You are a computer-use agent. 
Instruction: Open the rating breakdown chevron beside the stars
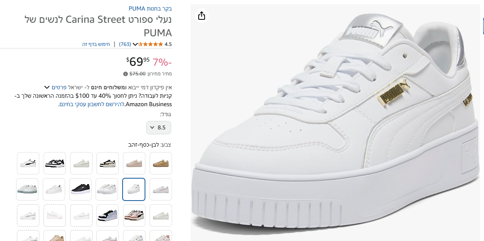pos(135,44)
